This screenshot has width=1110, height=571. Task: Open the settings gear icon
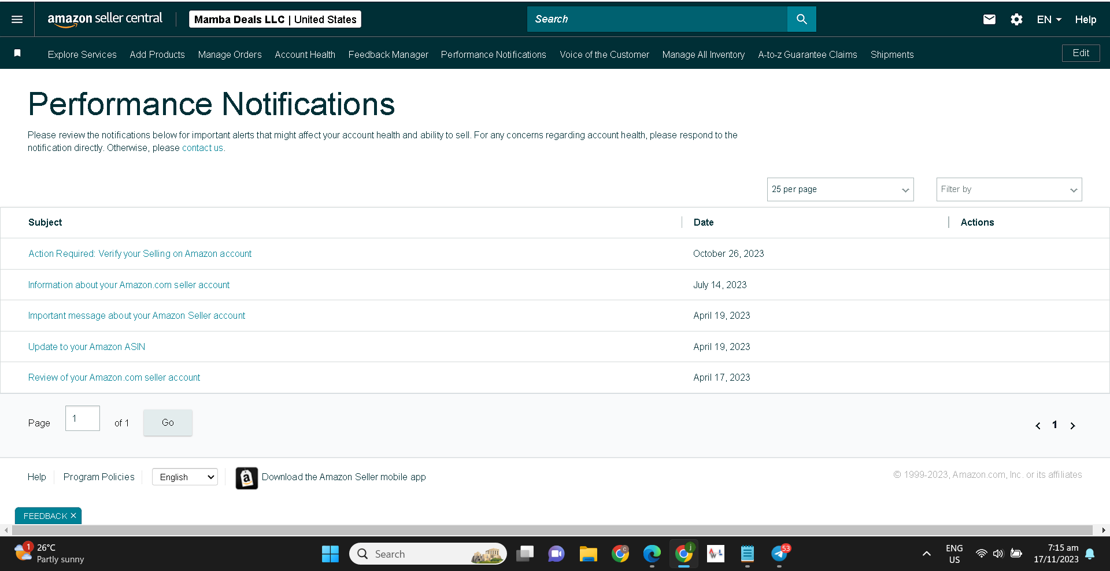(x=1016, y=20)
